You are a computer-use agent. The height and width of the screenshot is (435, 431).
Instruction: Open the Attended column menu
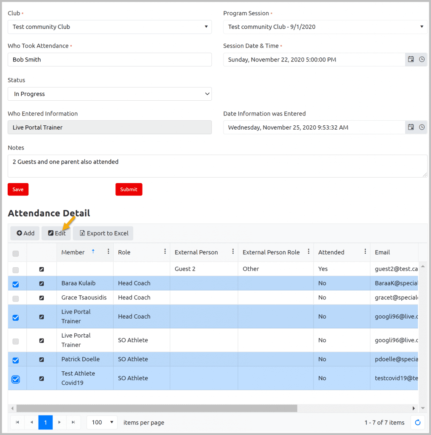click(365, 251)
